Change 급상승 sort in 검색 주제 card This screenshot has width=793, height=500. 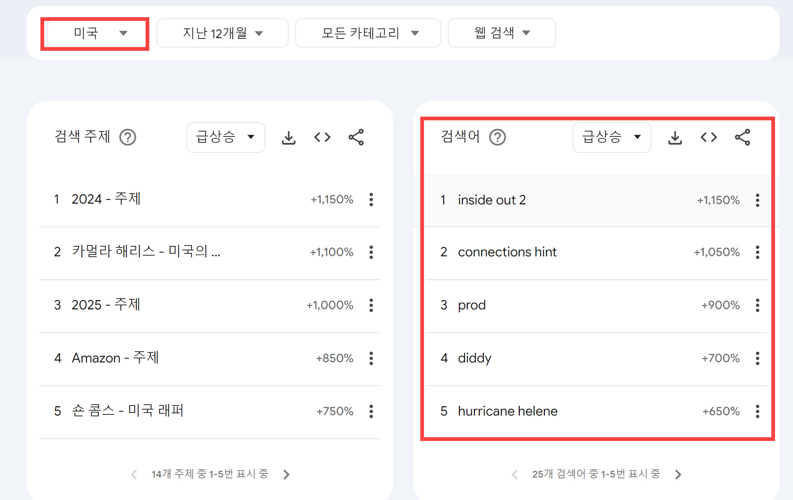point(226,138)
